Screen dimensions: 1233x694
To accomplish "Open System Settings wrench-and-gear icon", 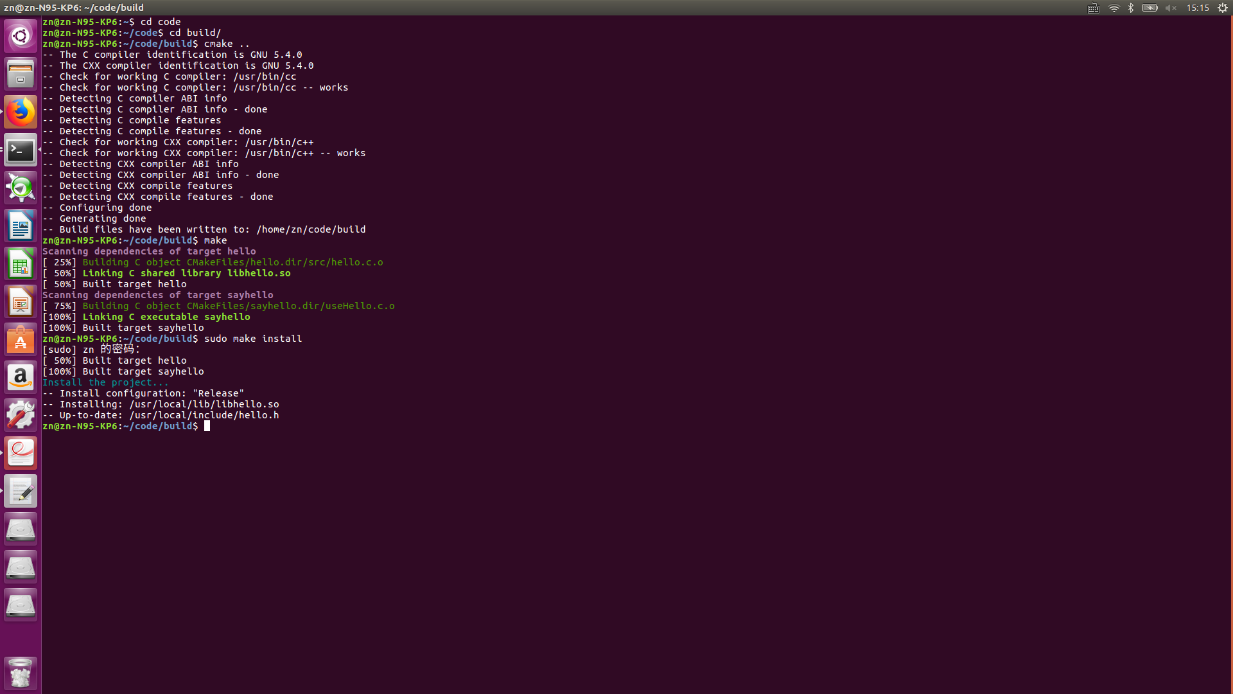I will (21, 416).
